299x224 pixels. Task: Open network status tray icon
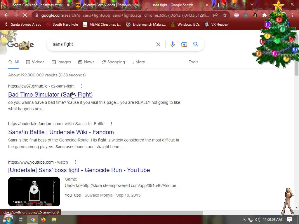(x=251, y=220)
